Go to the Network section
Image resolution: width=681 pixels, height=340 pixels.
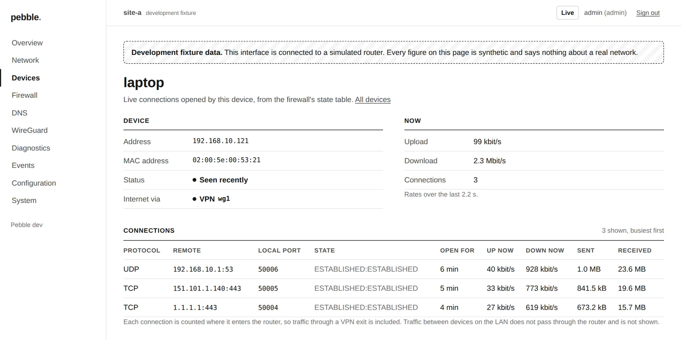(x=25, y=60)
